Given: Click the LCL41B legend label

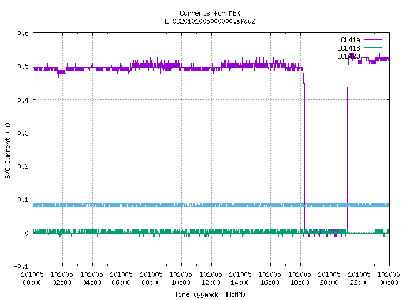Looking at the screenshot, I should 348,48.
